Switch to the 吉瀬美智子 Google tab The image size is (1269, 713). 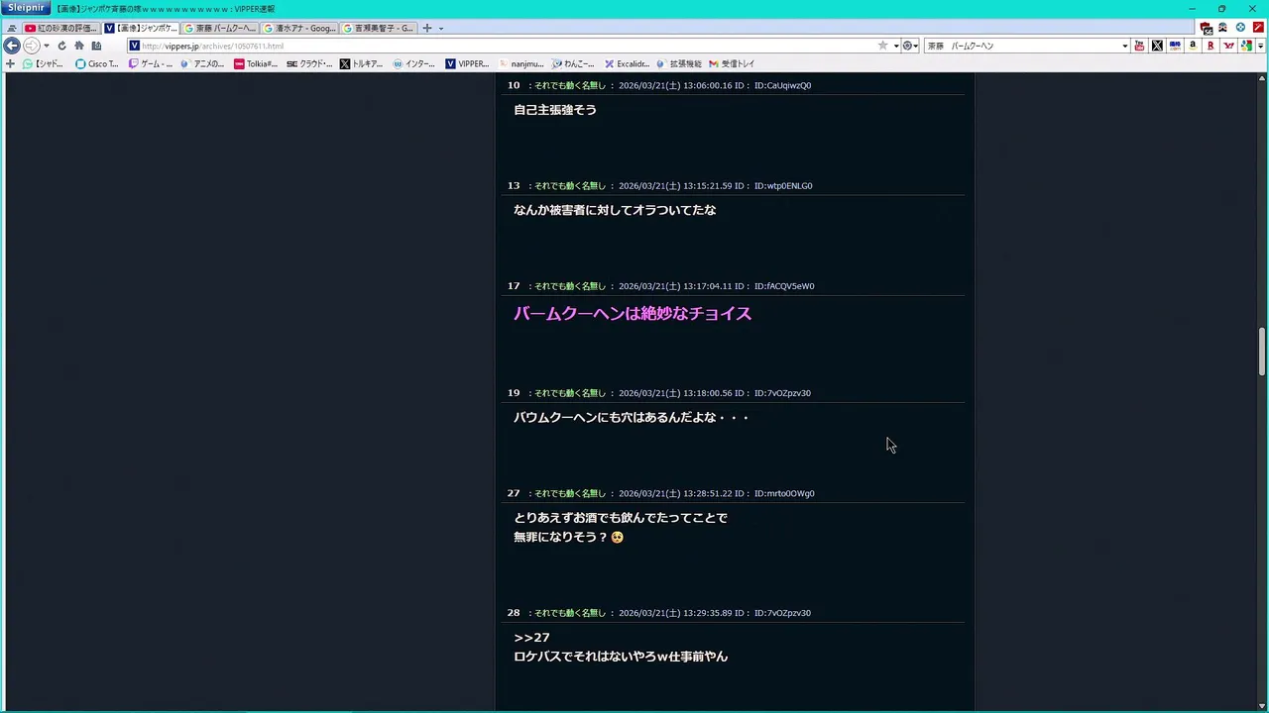click(x=379, y=28)
